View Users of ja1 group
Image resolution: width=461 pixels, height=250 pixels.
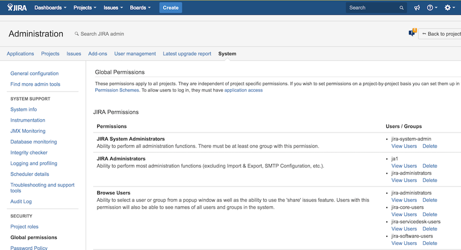tap(404, 166)
